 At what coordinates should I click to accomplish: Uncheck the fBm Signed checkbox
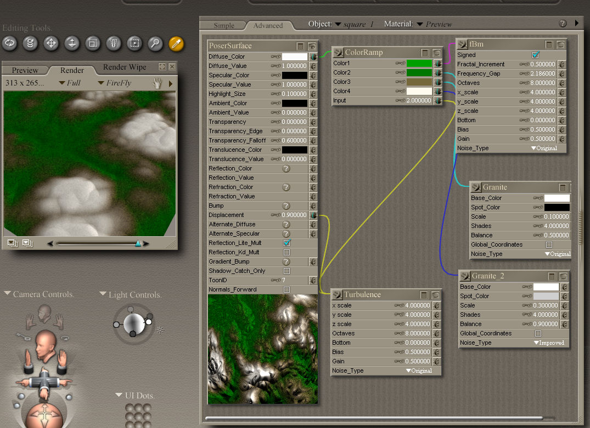point(536,55)
